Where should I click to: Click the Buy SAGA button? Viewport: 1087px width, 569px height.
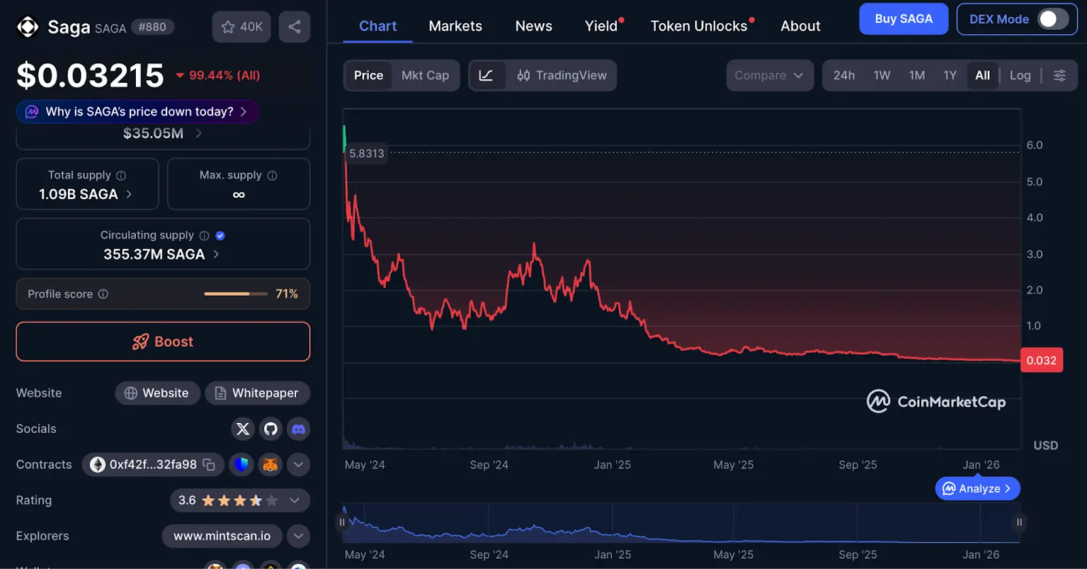903,19
